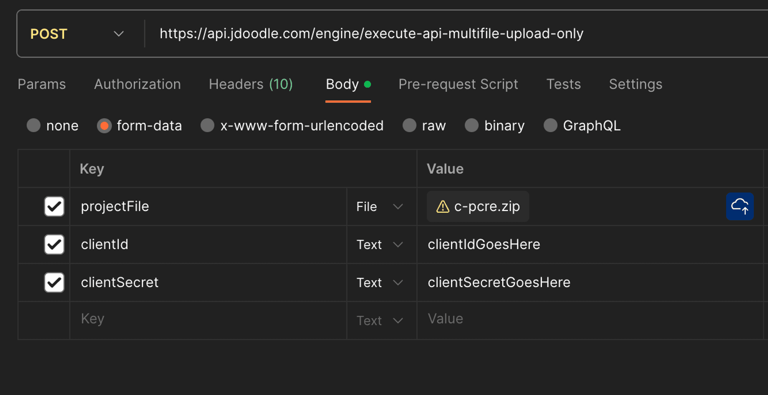Click the warning icon beside c-pcre.zip

(442, 207)
